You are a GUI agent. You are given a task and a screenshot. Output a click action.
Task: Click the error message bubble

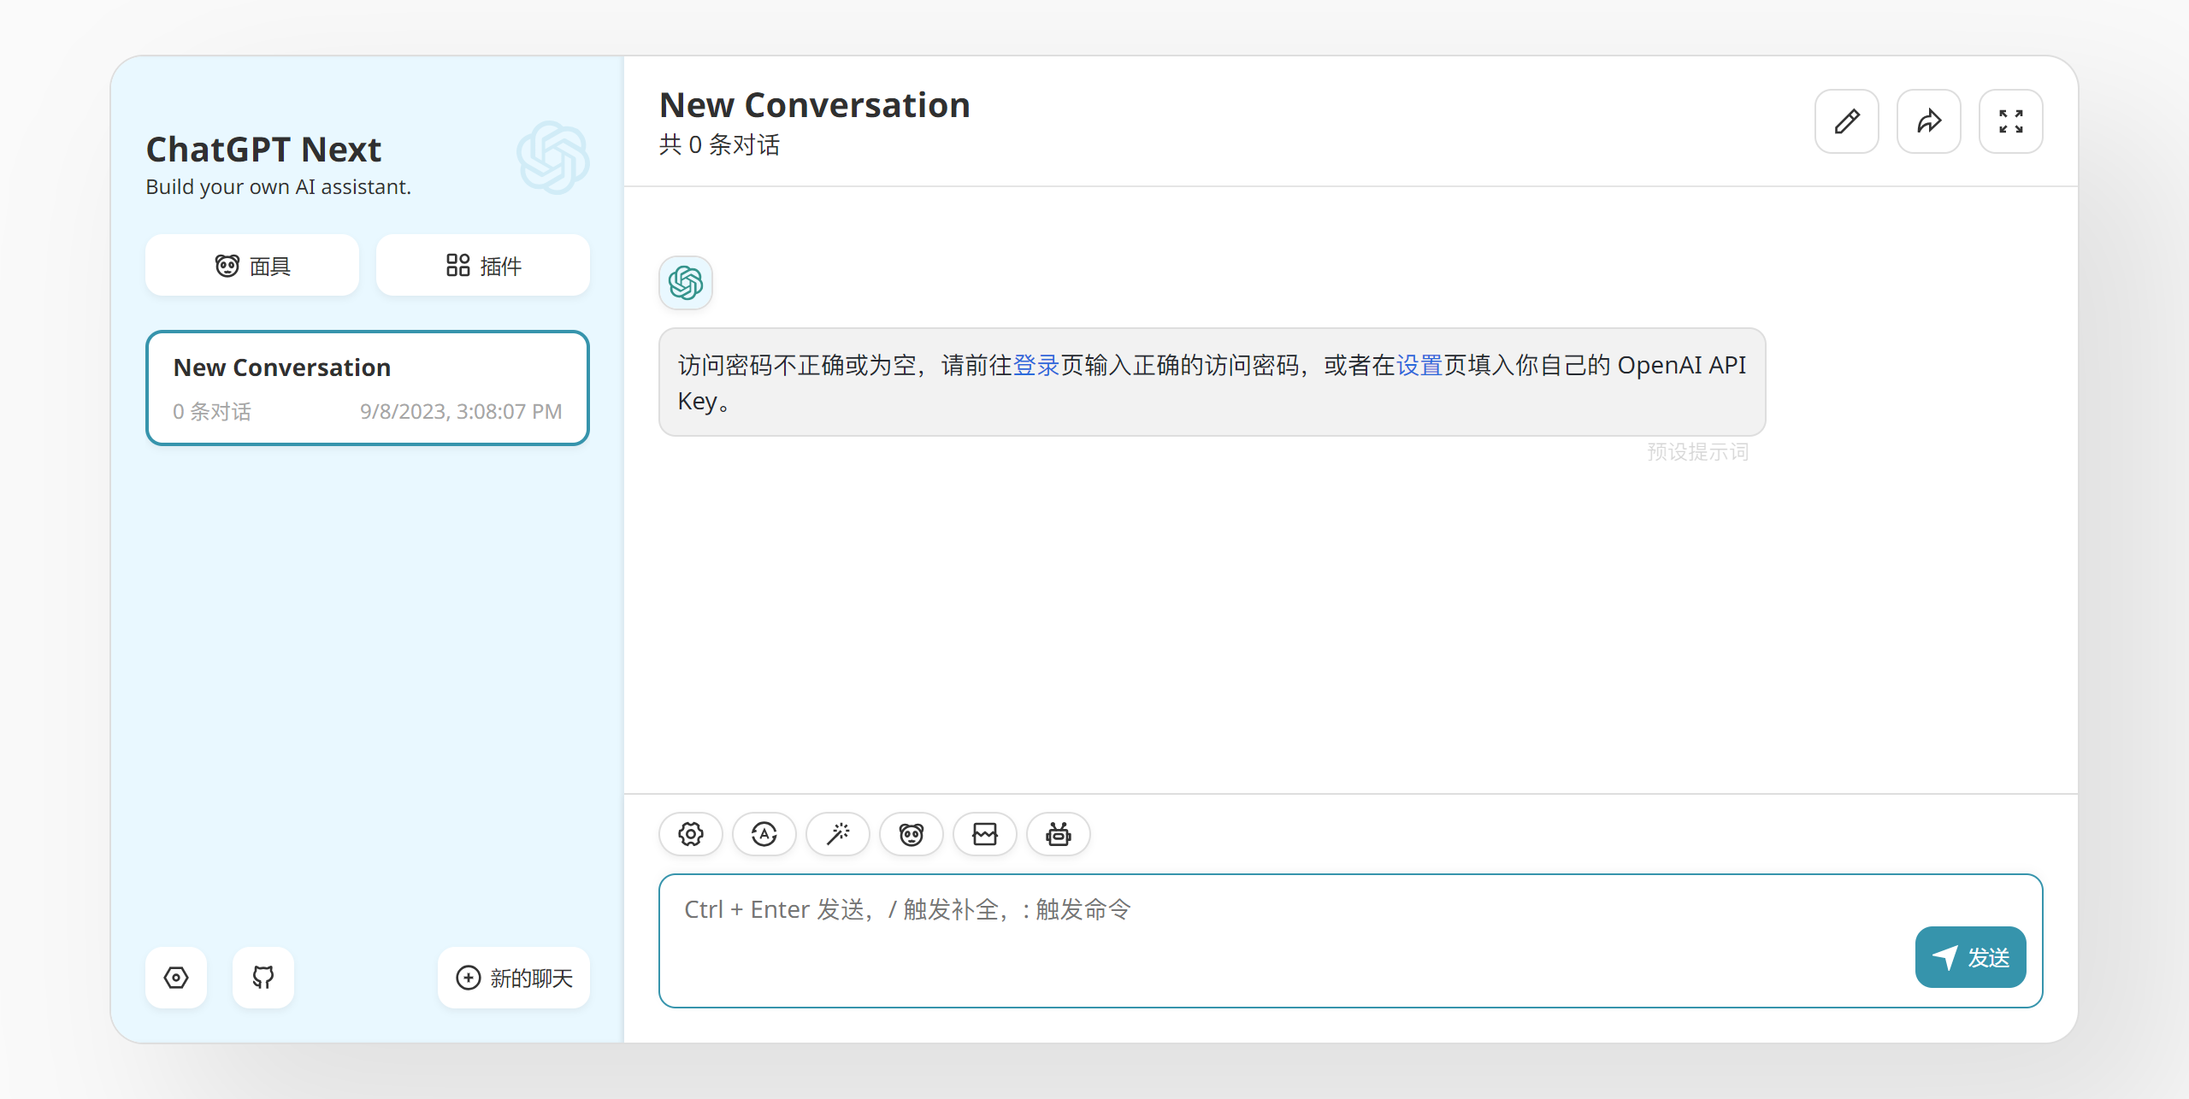point(1213,382)
